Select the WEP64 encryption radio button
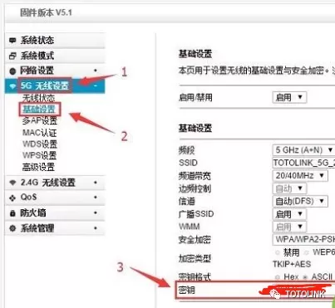The image size is (335, 308). point(307,252)
